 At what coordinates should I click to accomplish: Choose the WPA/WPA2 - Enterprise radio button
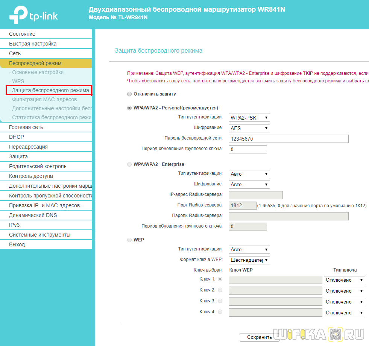130,164
